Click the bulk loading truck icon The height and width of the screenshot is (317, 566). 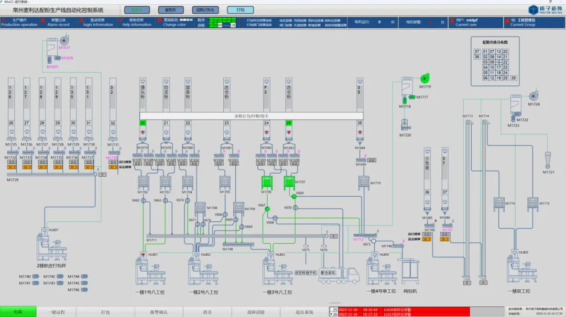[x=339, y=276]
